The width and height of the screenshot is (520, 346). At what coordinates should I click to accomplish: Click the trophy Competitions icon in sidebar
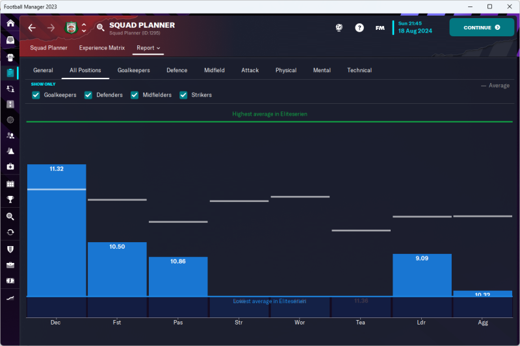10,199
